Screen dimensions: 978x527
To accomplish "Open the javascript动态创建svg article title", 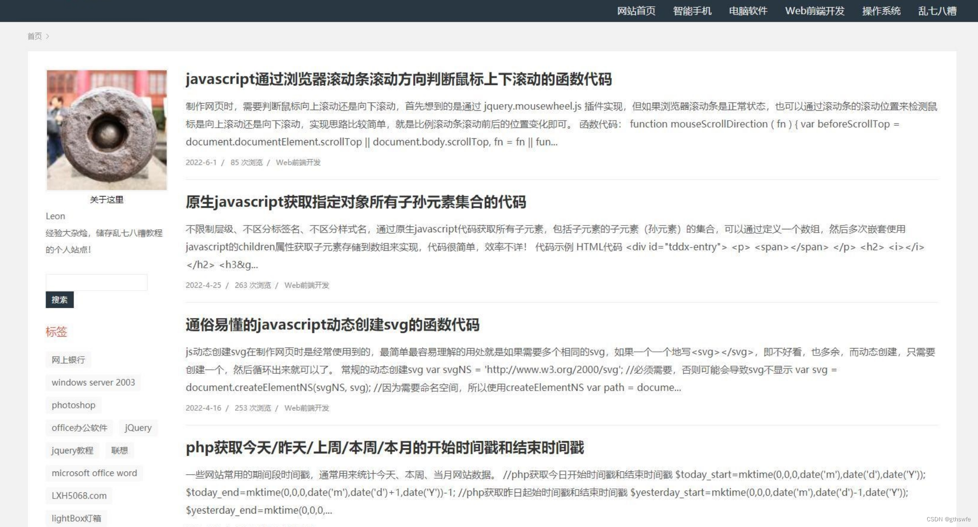I will point(332,325).
